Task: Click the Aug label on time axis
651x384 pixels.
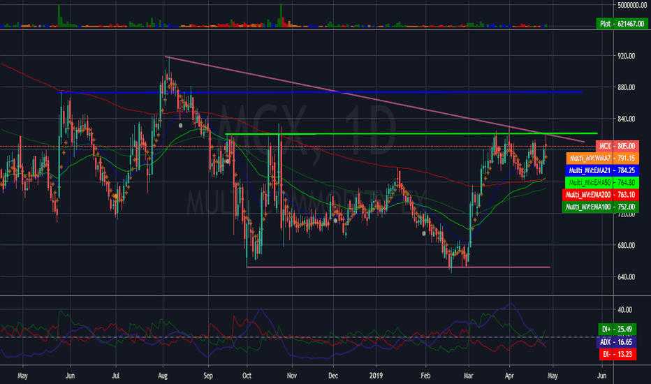Action: 163,376
